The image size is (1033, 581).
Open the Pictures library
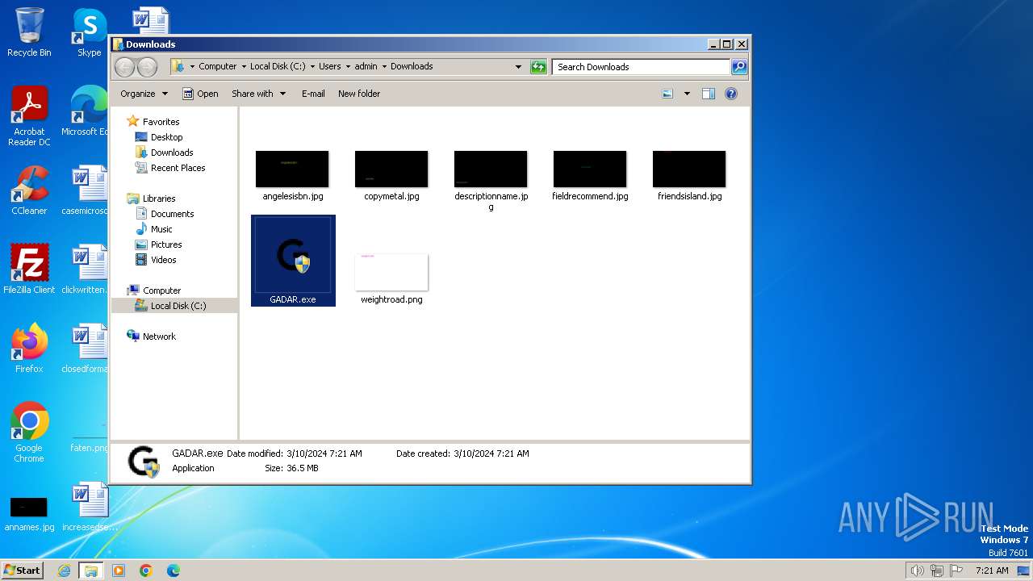tap(166, 245)
